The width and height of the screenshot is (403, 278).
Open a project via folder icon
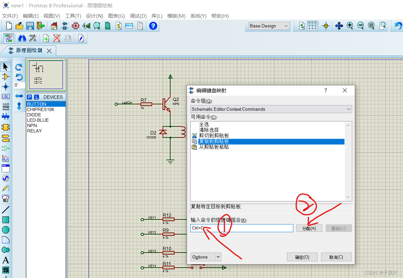click(x=19, y=26)
